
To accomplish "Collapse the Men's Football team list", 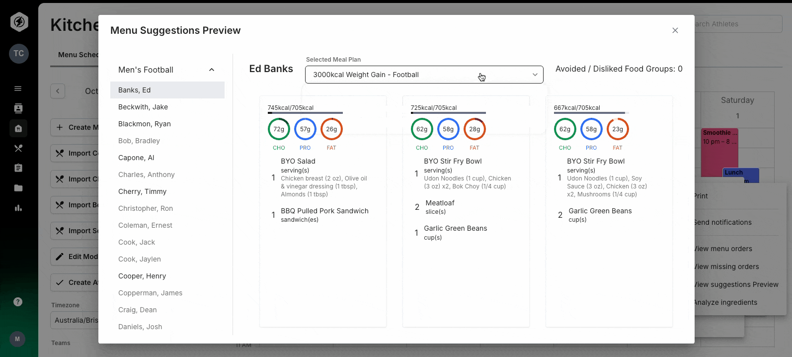I will (212, 70).
